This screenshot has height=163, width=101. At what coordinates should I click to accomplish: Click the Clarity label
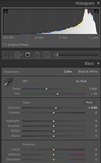(16, 149)
